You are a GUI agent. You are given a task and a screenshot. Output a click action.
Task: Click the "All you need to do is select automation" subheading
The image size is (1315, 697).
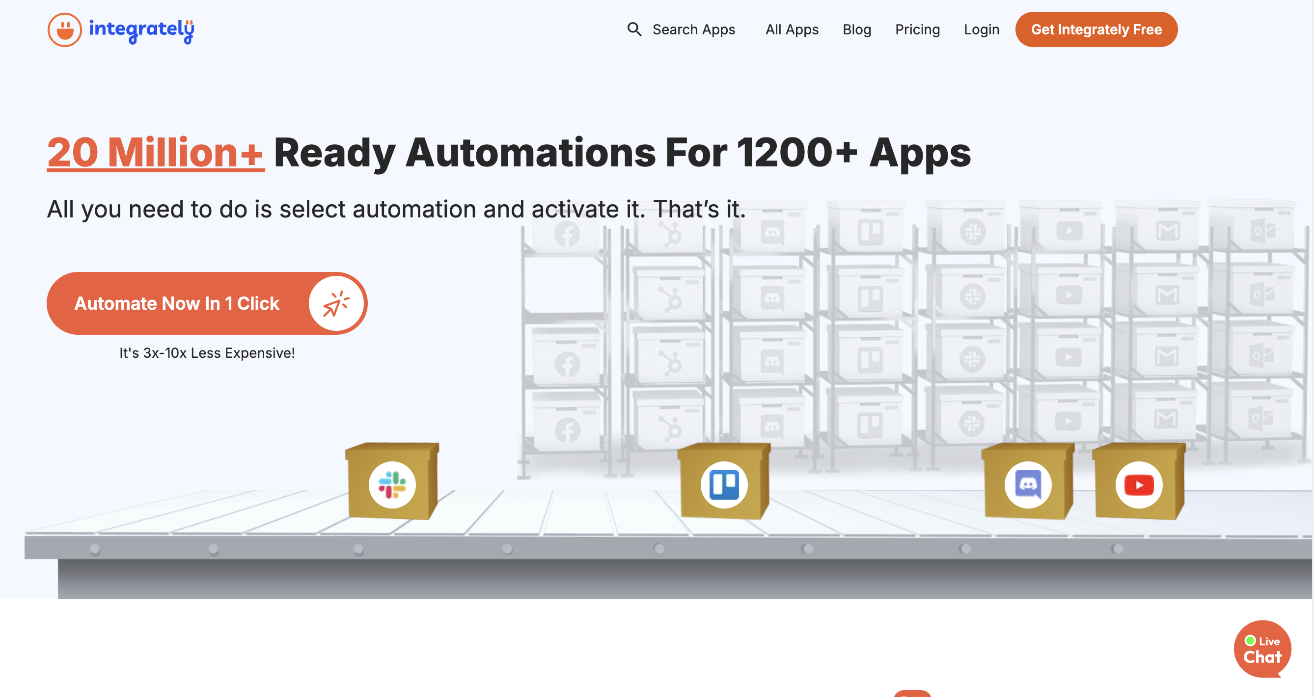click(396, 209)
